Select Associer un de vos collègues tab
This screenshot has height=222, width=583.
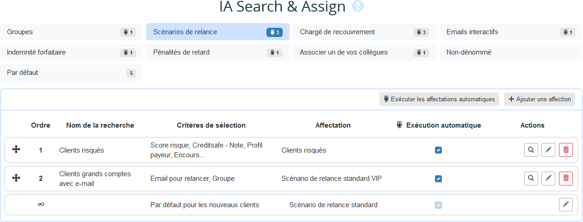(x=365, y=52)
